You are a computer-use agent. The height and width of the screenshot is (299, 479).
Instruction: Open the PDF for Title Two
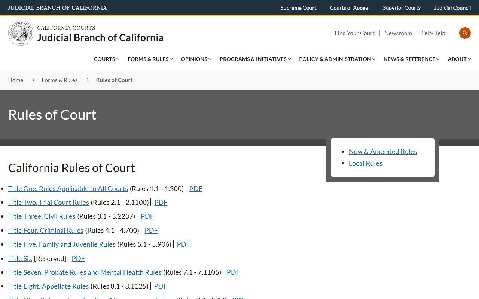[161, 202]
